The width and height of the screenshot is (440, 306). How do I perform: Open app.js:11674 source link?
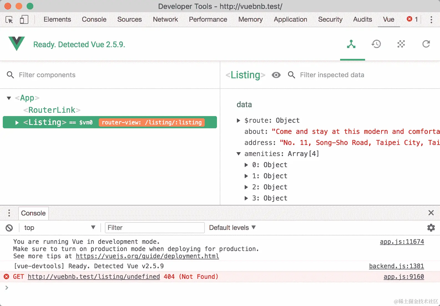pyautogui.click(x=402, y=242)
